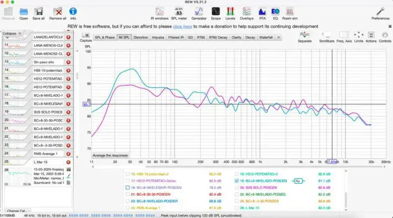Viewport: 393px width, 218px height.
Task: Enable trace 21: BC+8-30-30-POSCEN
Action: [x=127, y=194]
